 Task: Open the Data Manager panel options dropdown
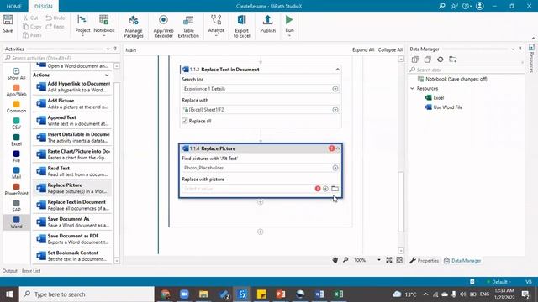point(513,49)
